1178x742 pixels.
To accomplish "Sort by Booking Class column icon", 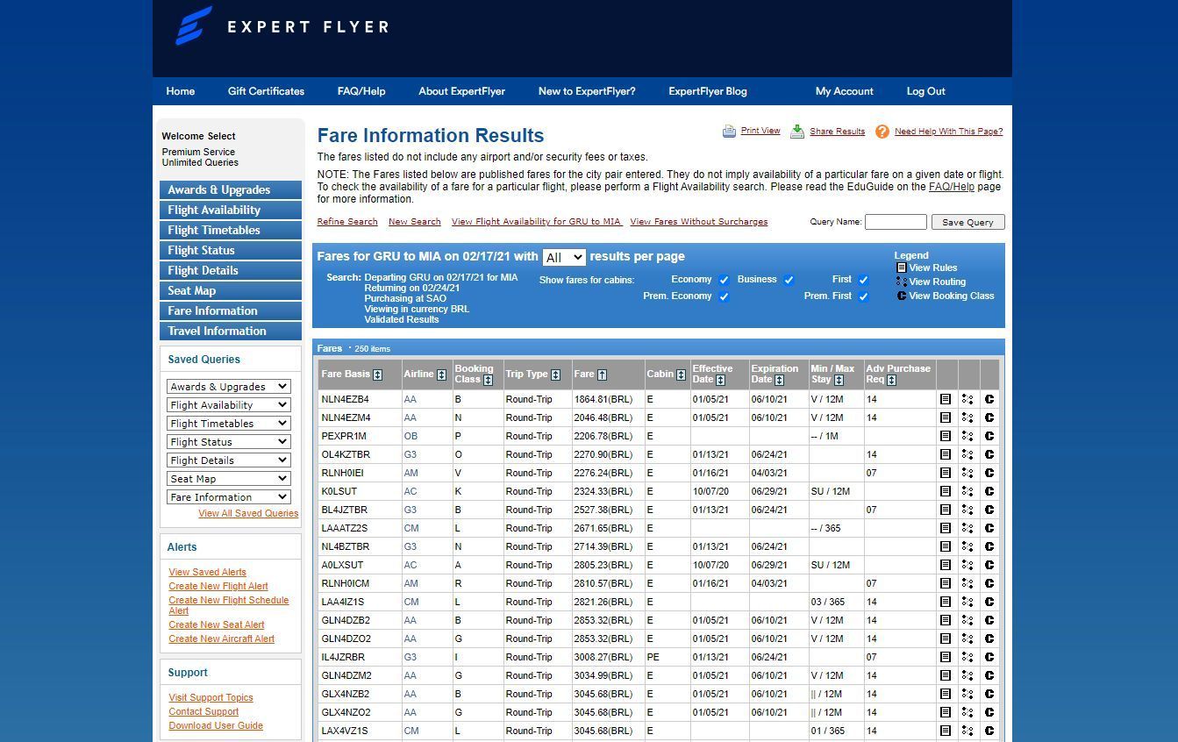I will pyautogui.click(x=488, y=380).
